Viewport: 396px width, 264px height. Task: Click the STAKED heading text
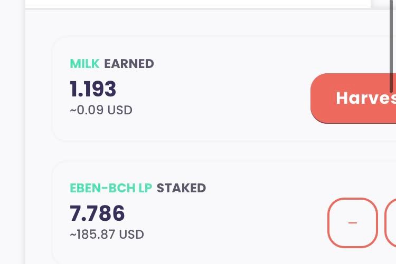coord(181,188)
